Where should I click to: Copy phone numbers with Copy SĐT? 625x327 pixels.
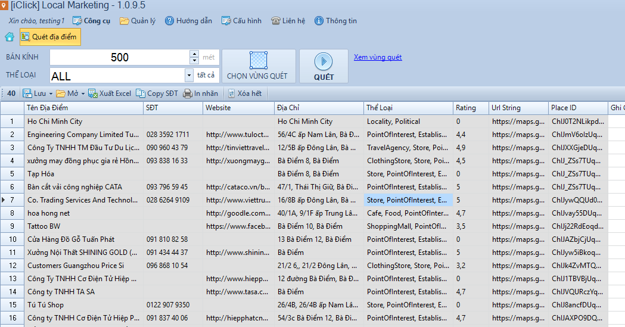(x=157, y=94)
